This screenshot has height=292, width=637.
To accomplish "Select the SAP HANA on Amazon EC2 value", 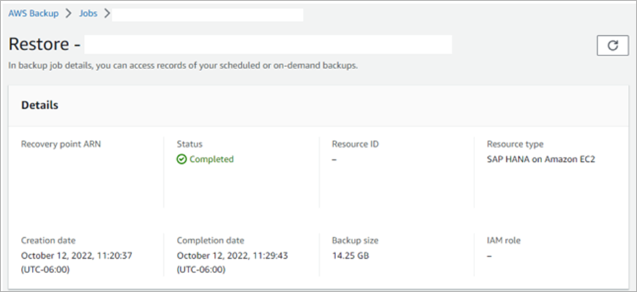I will coord(541,159).
